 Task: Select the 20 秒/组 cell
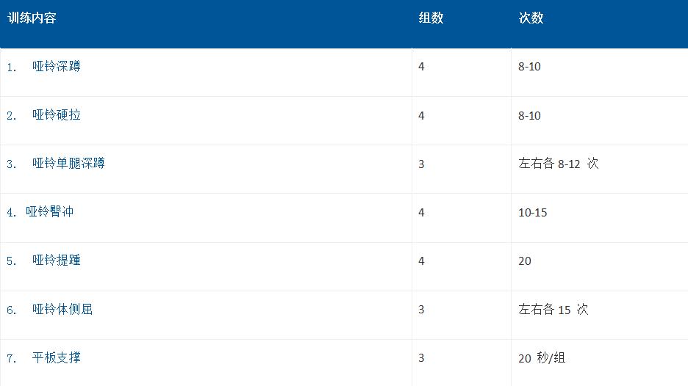pyautogui.click(x=541, y=358)
